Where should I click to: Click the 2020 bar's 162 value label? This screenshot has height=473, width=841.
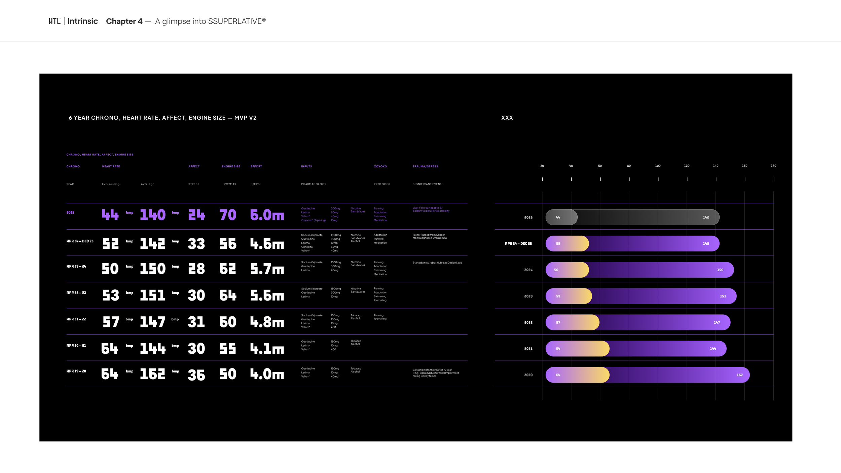[739, 375]
